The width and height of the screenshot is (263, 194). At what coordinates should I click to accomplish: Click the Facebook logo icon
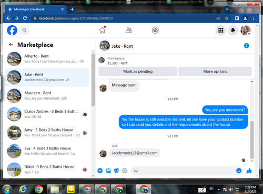[12, 30]
